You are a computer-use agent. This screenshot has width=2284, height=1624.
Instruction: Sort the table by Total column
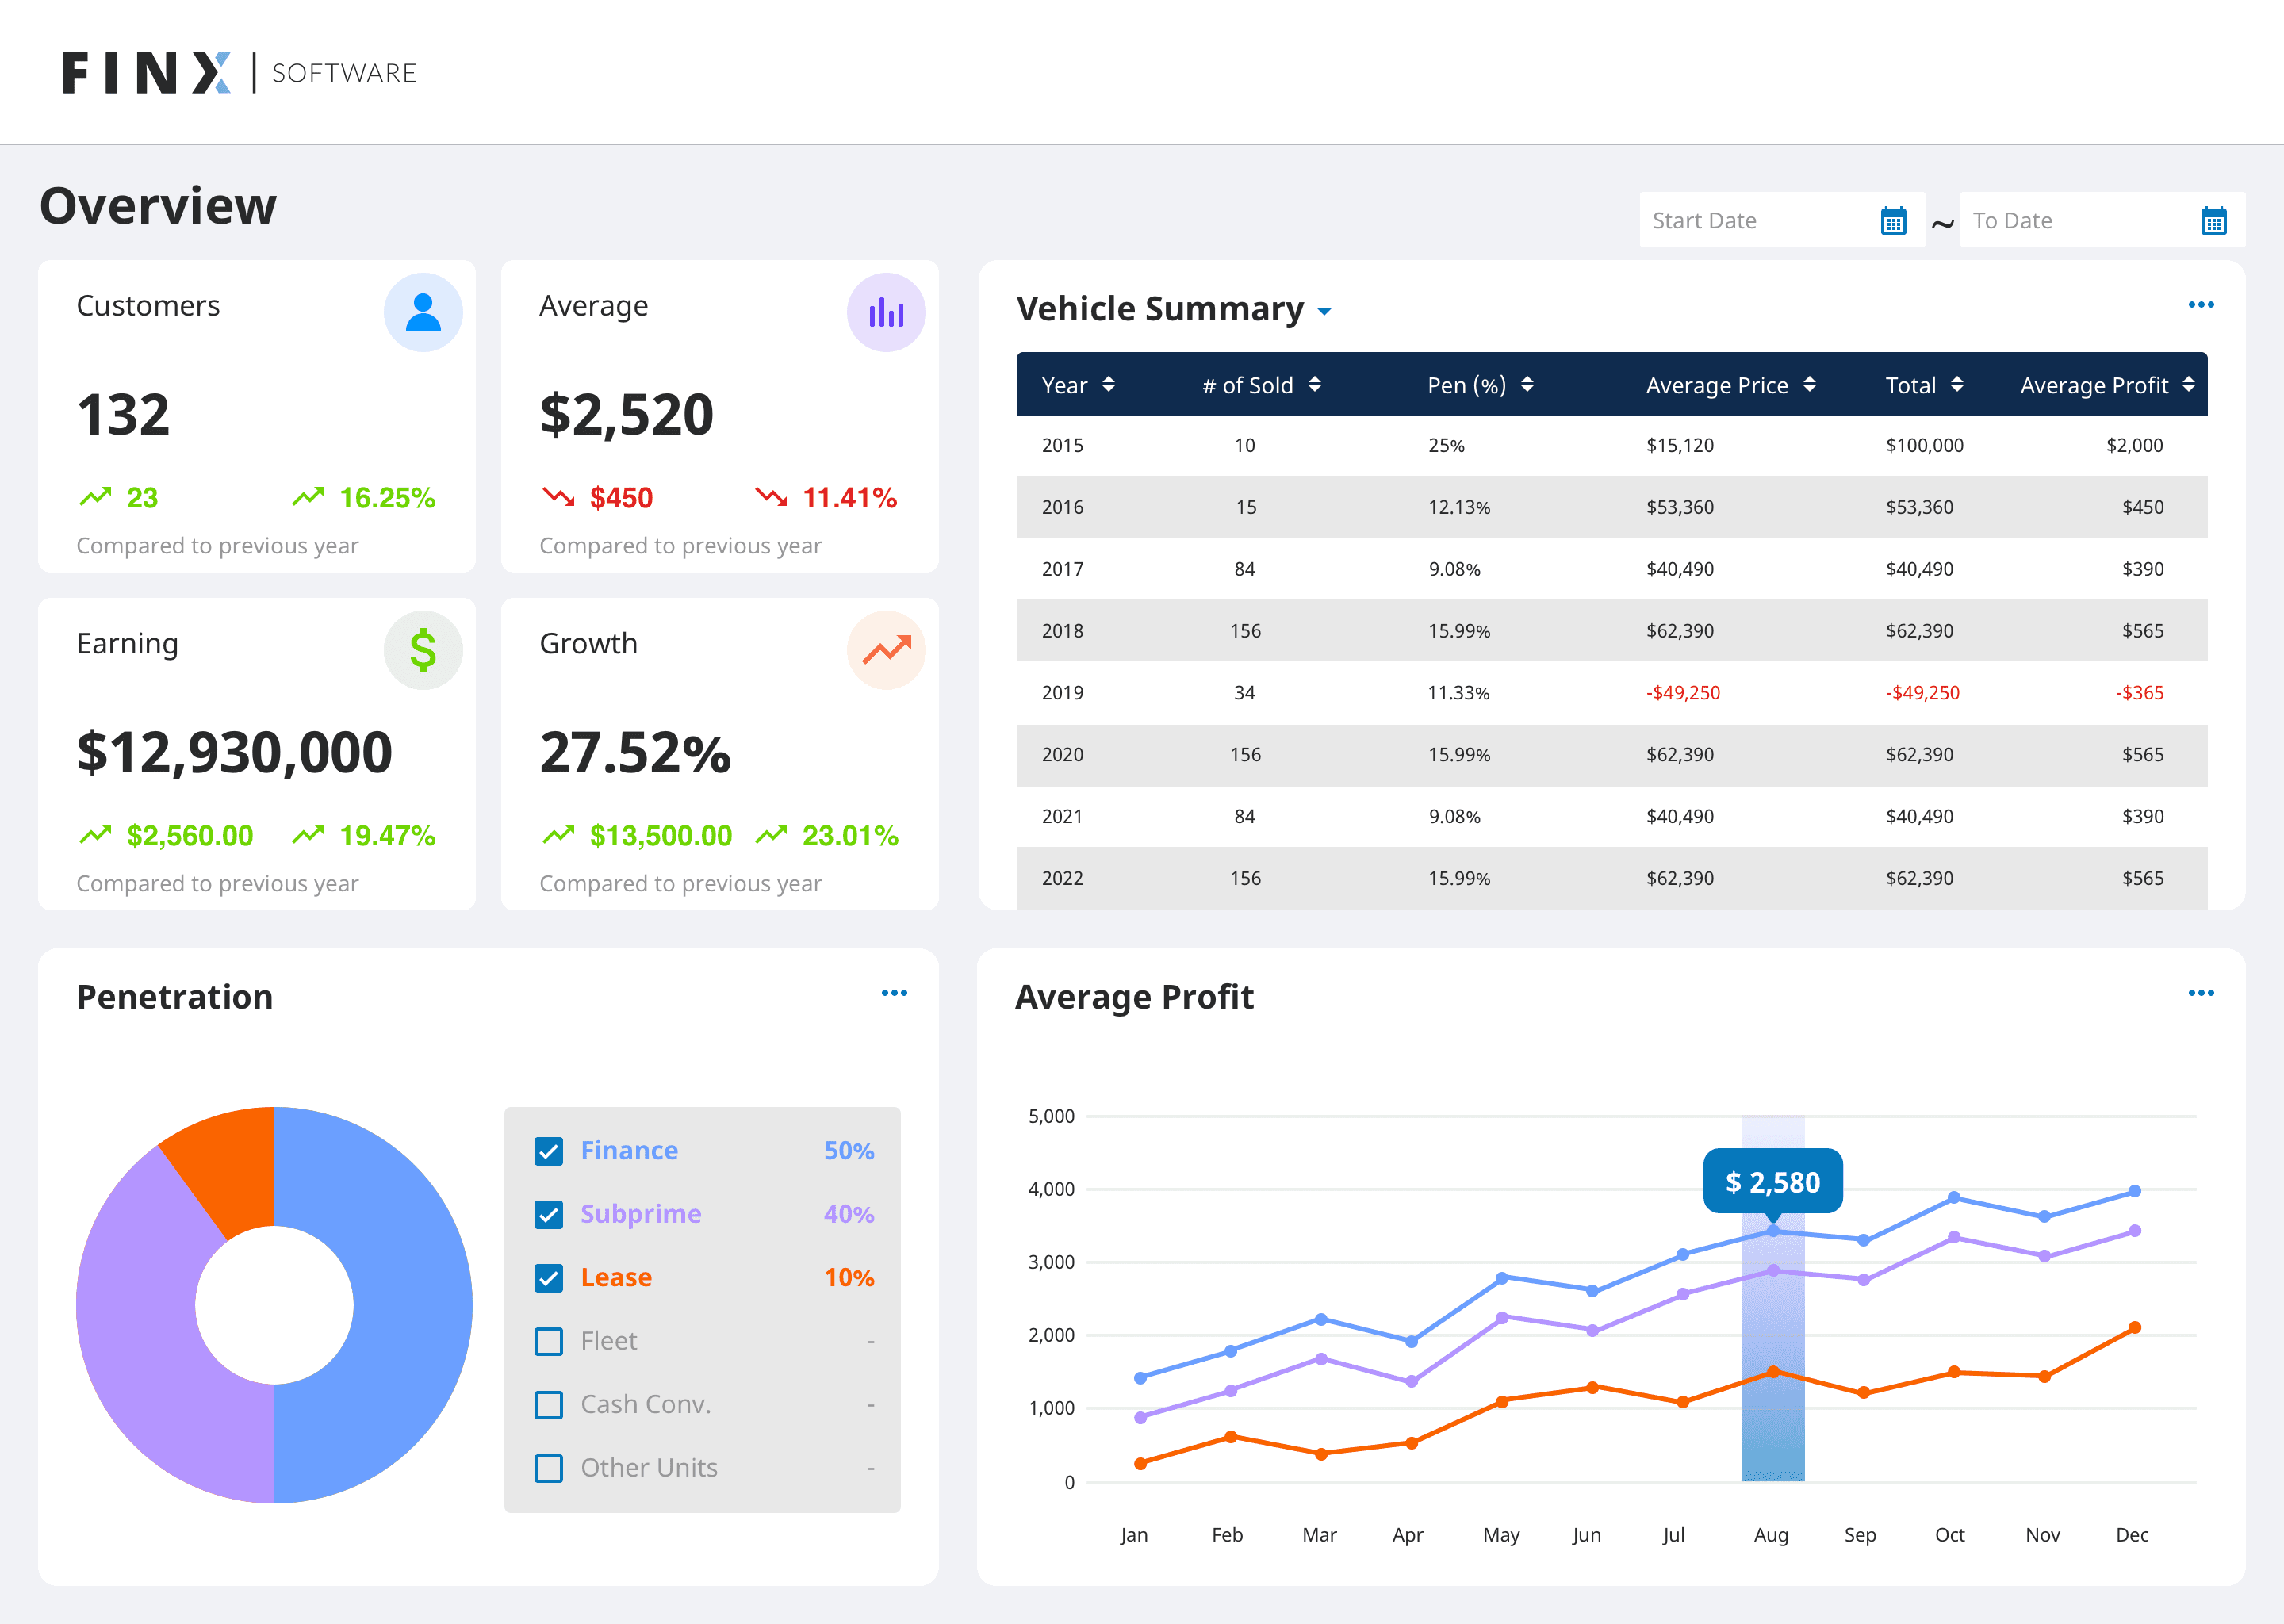(1957, 385)
